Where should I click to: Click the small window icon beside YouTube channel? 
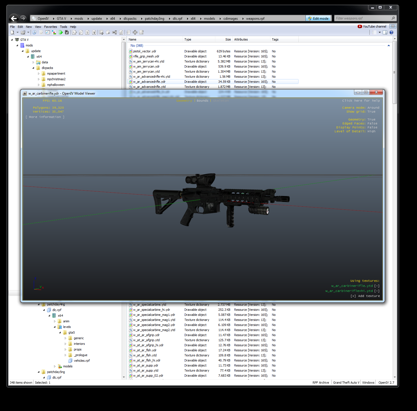[393, 26]
